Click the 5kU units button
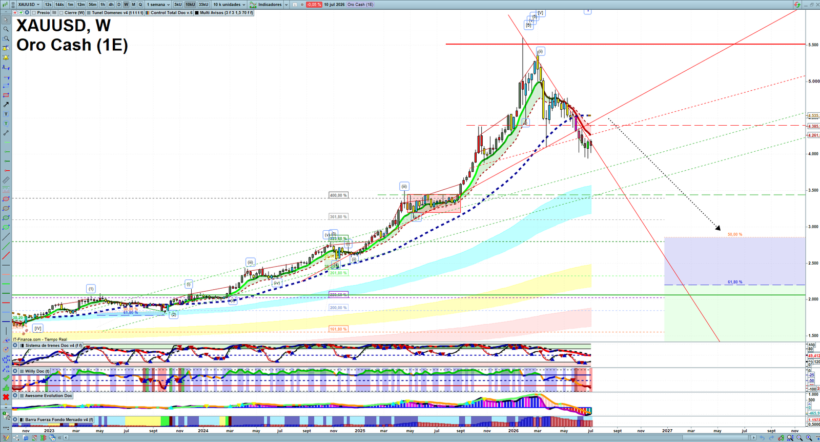Screen dimensions: 820x442 pyautogui.click(x=178, y=5)
